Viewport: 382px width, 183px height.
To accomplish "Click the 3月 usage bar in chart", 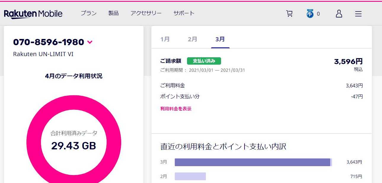I will pyautogui.click(x=252, y=162).
